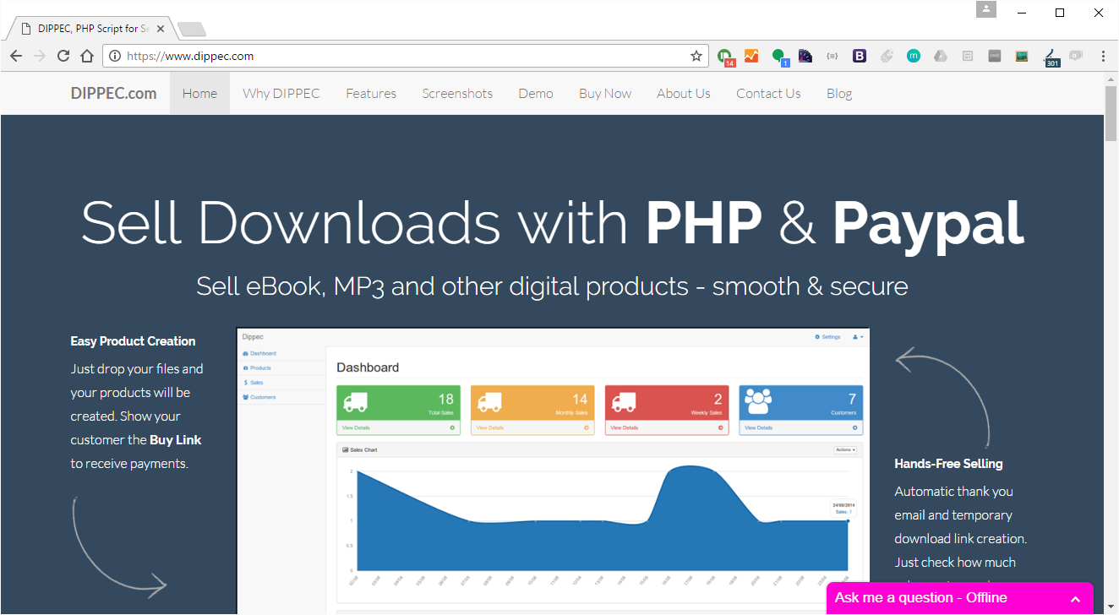This screenshot has height=615, width=1119.
Task: Click the Easy Product Creation heading
Action: (x=133, y=341)
